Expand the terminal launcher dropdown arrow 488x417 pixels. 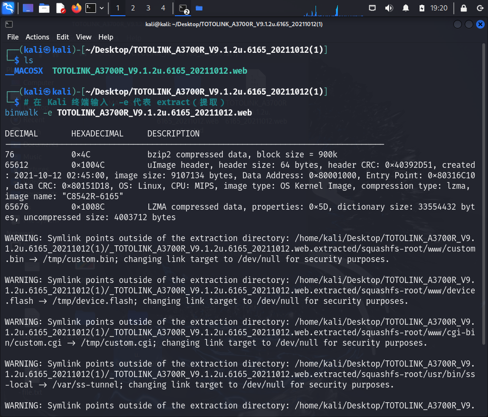(102, 8)
